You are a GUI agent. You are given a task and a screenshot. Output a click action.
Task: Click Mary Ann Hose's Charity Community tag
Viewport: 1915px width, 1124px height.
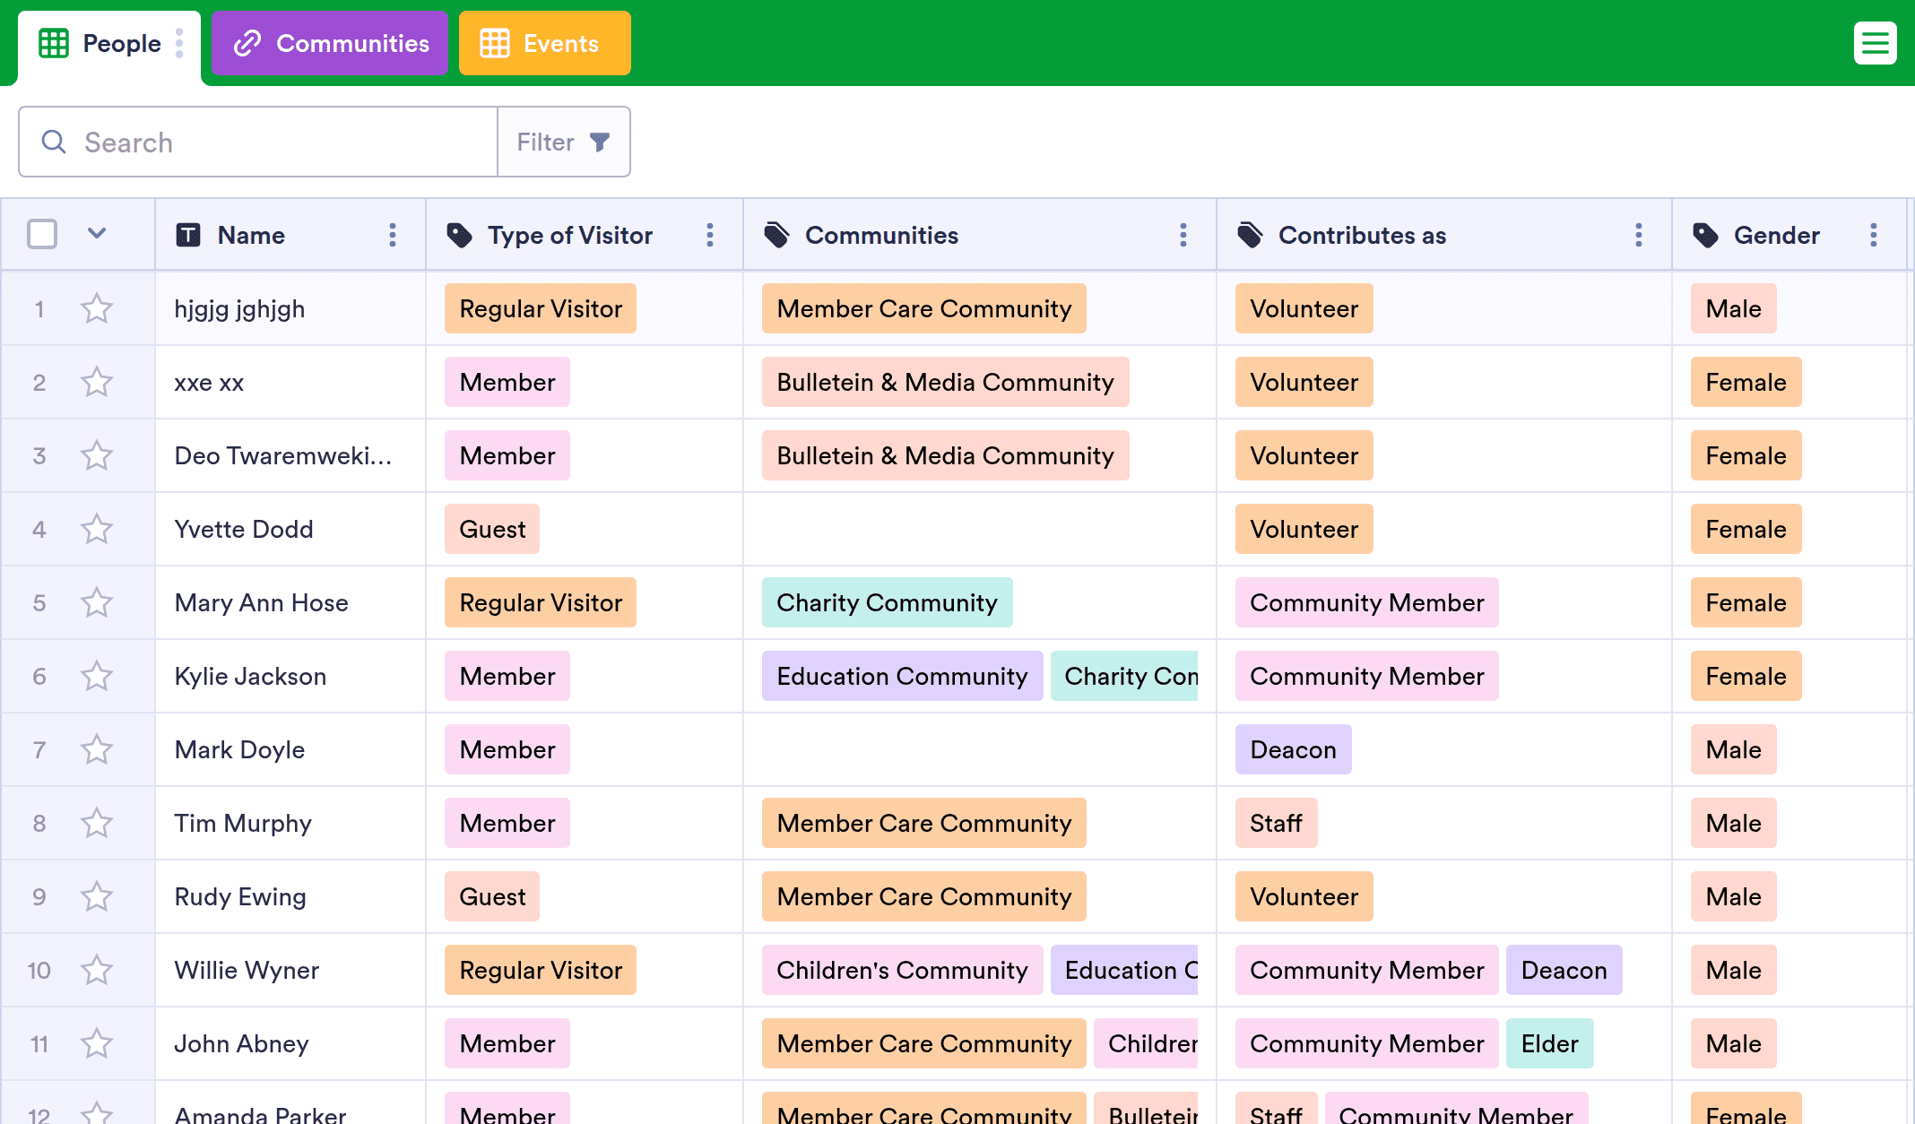[x=887, y=602]
